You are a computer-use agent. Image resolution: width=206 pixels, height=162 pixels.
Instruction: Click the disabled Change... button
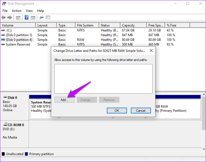pyautogui.click(x=87, y=100)
